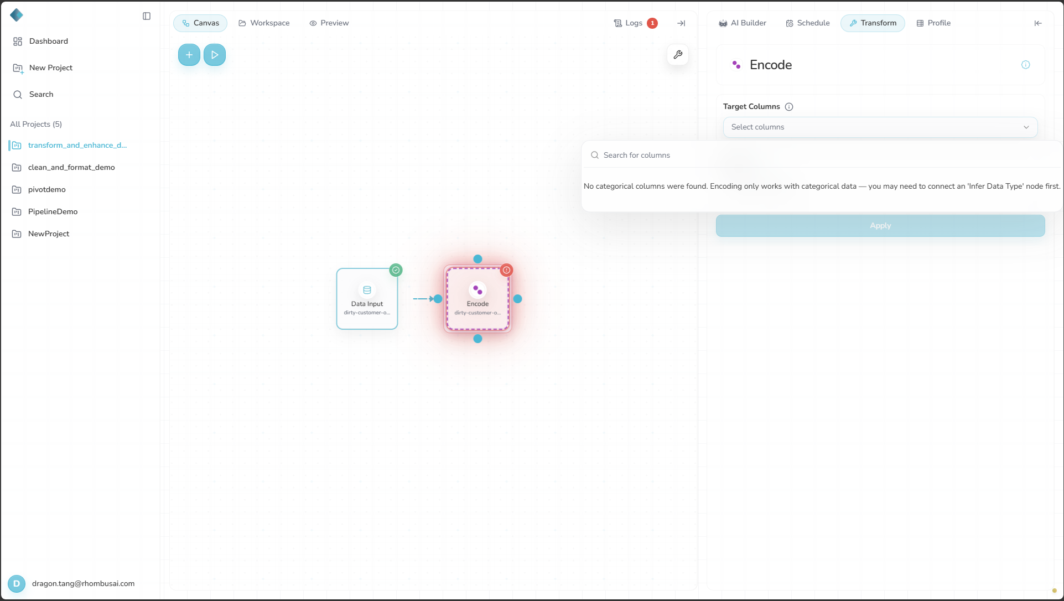The width and height of the screenshot is (1064, 601).
Task: Open PipelineDemo project
Action: tap(53, 212)
